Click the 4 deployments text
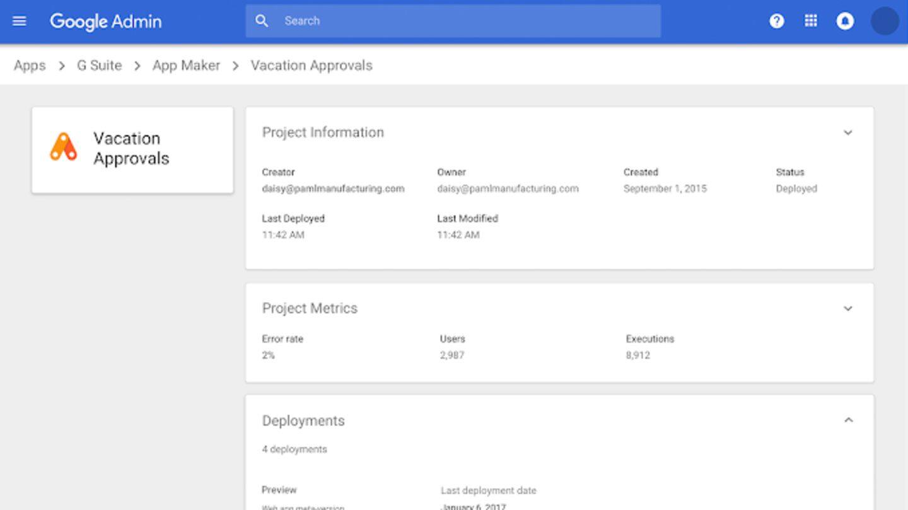The image size is (908, 510). click(294, 449)
